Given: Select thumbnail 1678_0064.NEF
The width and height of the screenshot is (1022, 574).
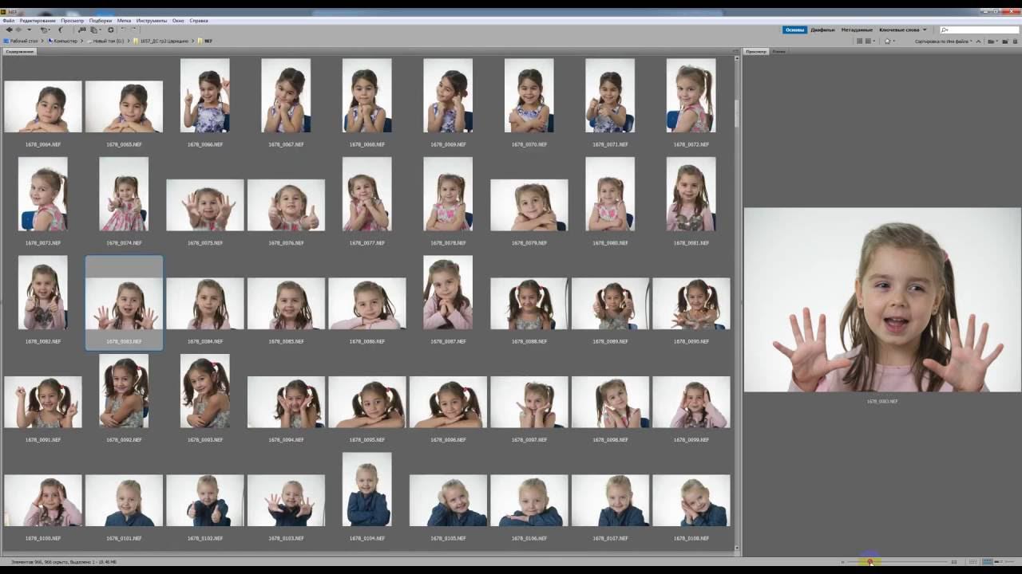Looking at the screenshot, I should [43, 106].
